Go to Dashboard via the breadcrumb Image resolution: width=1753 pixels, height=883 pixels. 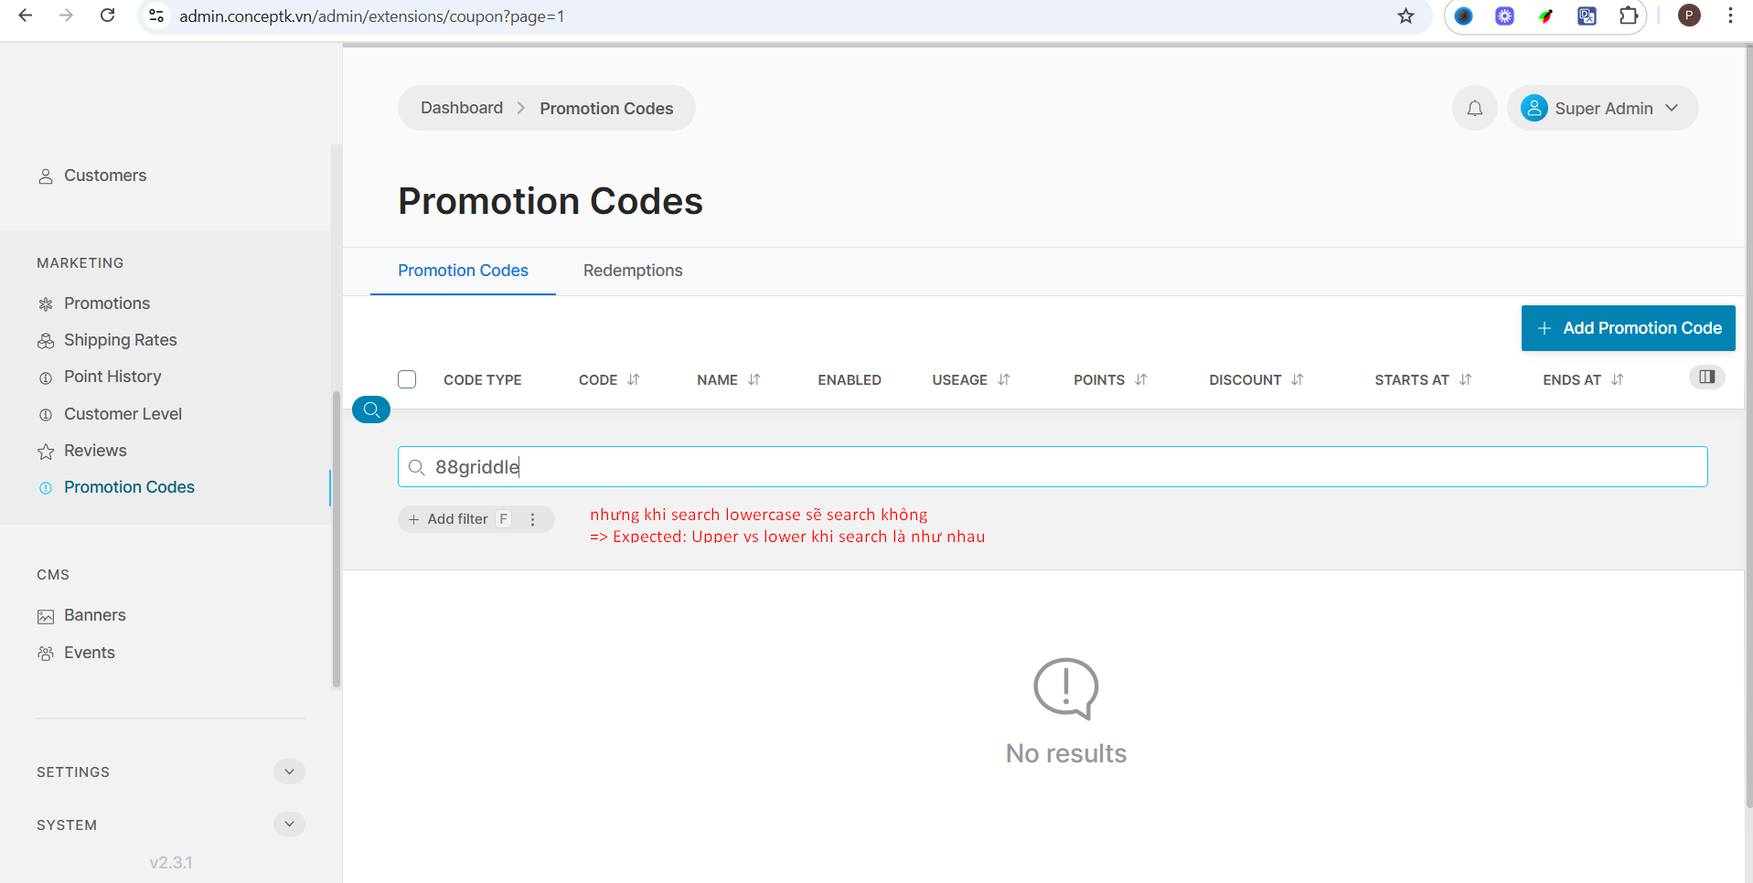click(x=462, y=108)
